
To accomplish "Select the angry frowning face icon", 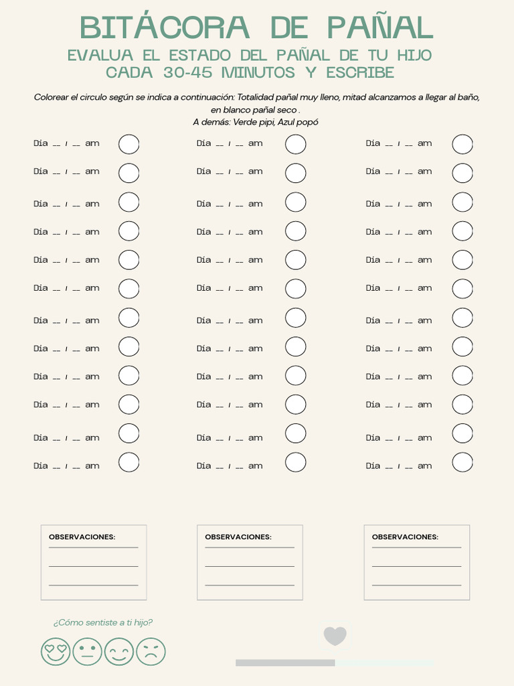I will [x=151, y=651].
